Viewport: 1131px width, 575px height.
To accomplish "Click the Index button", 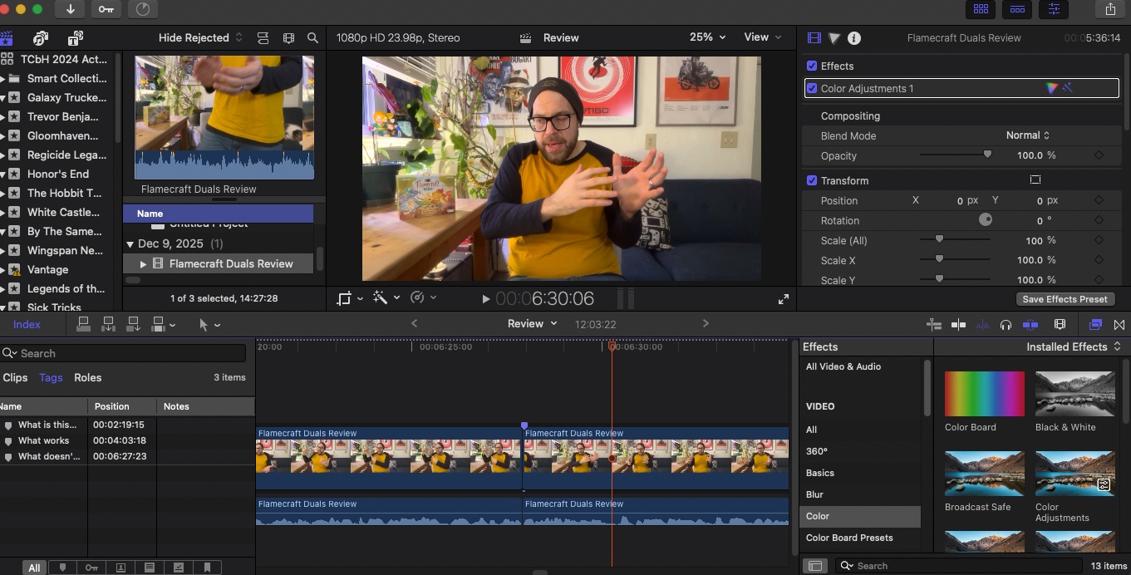I will tap(27, 325).
